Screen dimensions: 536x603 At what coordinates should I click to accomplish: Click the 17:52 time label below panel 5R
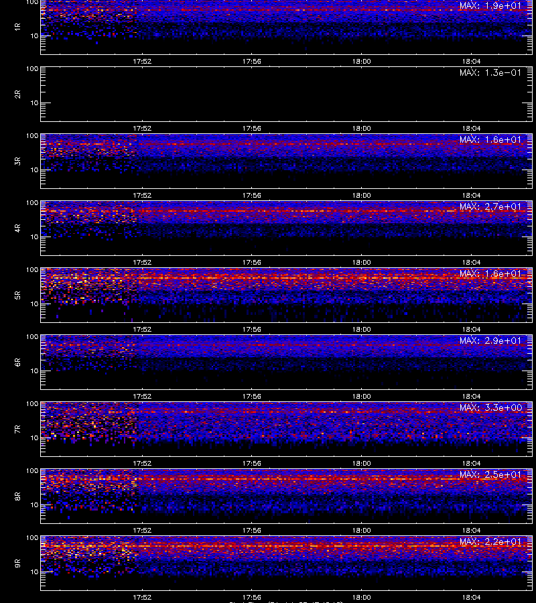click(142, 329)
